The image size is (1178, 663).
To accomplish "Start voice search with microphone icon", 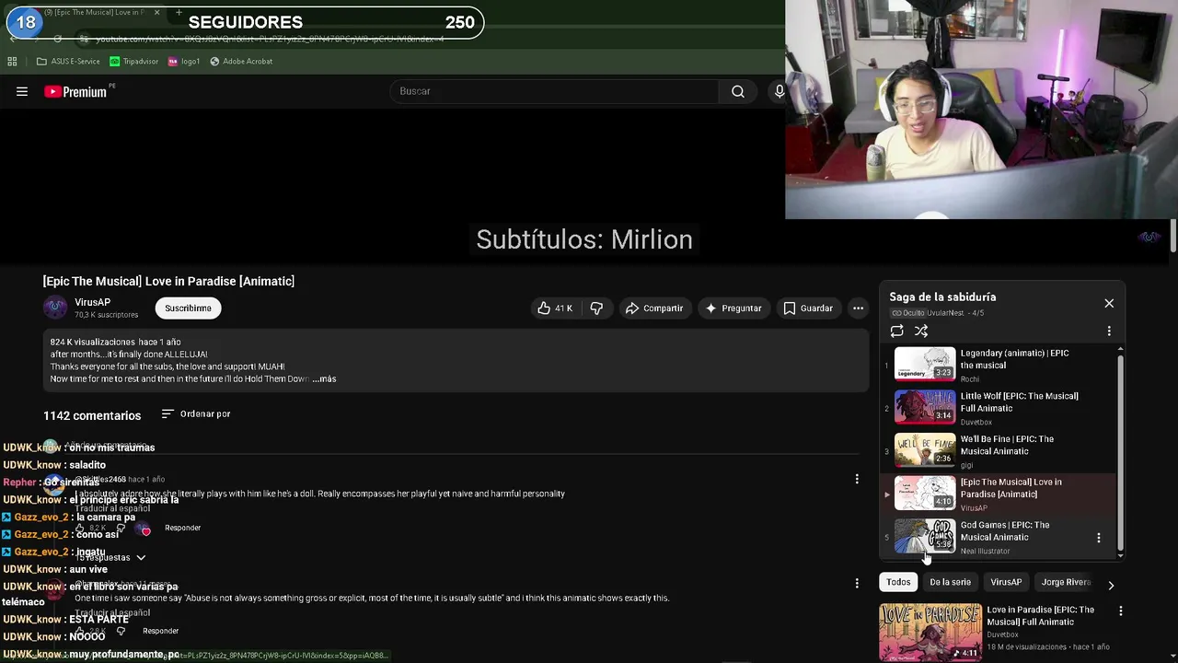I will 779,91.
